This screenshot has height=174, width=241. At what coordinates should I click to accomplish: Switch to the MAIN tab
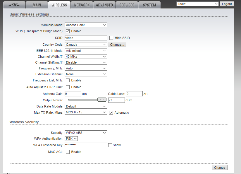click(x=37, y=5)
